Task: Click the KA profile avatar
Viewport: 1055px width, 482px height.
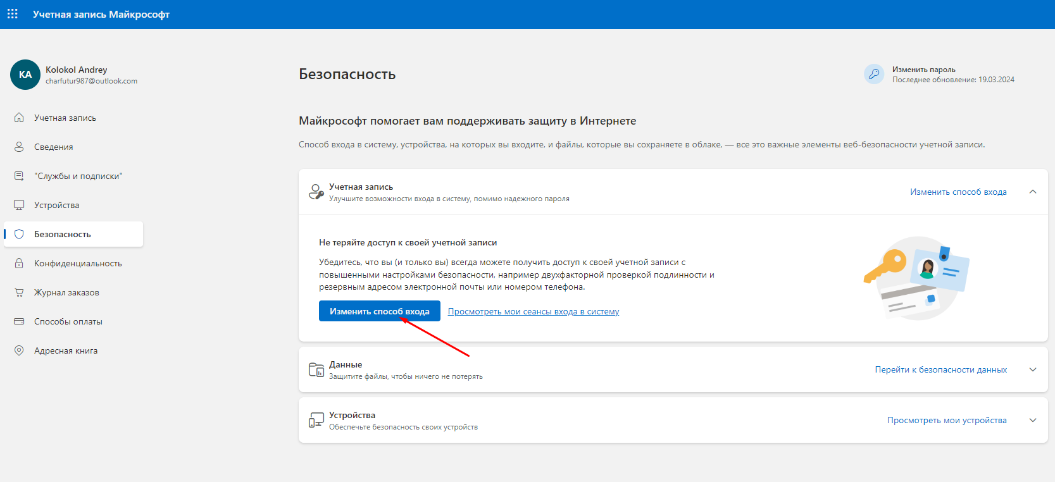Action: 25,75
